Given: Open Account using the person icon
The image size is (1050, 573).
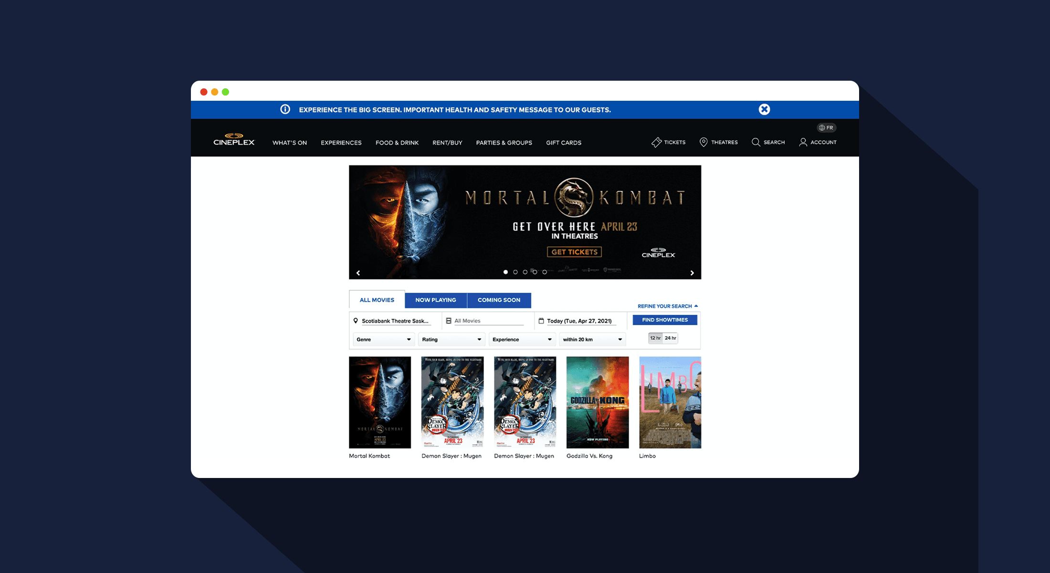Looking at the screenshot, I should [803, 142].
